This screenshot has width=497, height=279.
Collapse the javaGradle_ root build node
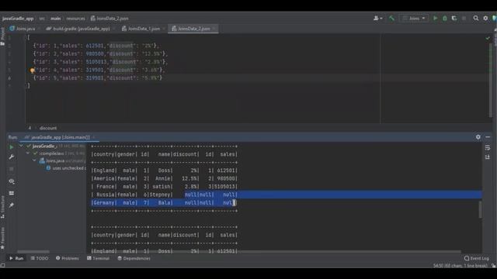coord(21,146)
